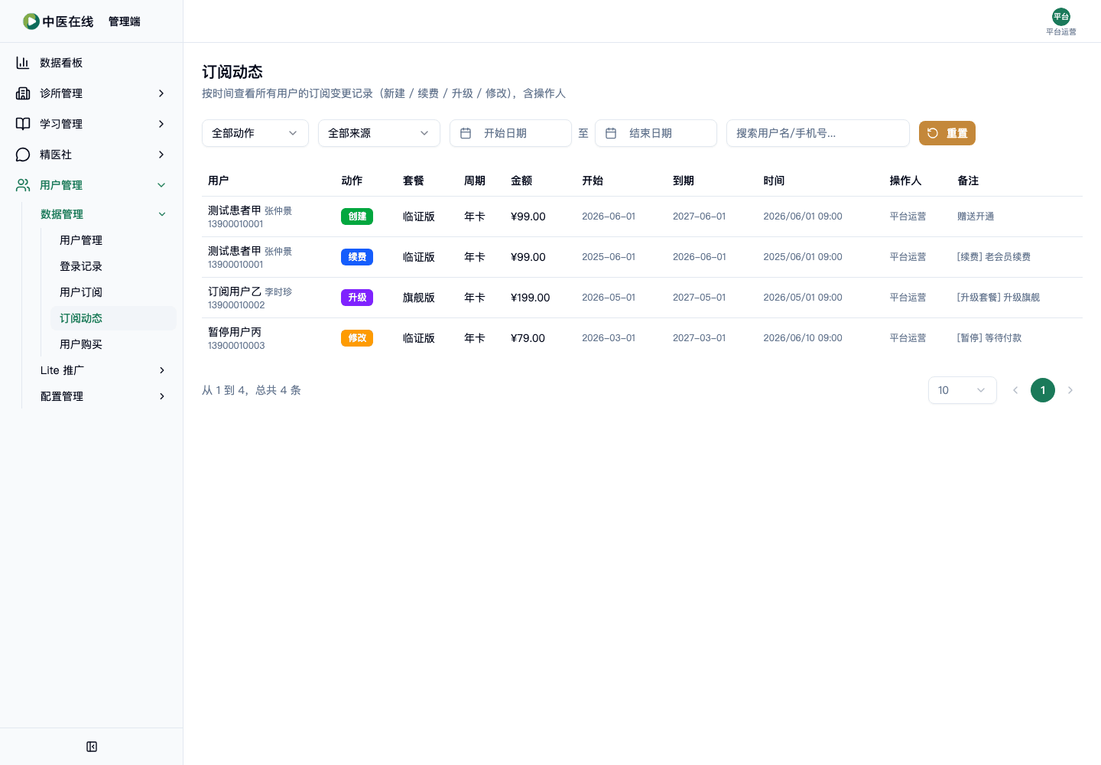1101x765 pixels.
Task: Open the 用户购买 menu item
Action: point(113,344)
